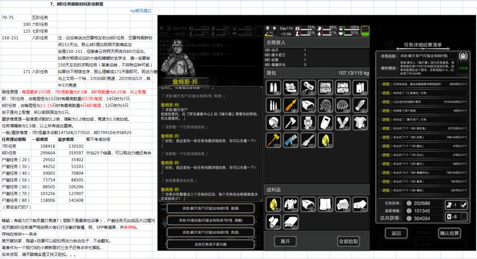477x259 pixels.
Task: Select the minigun backpack item
Action: [x=308, y=140]
